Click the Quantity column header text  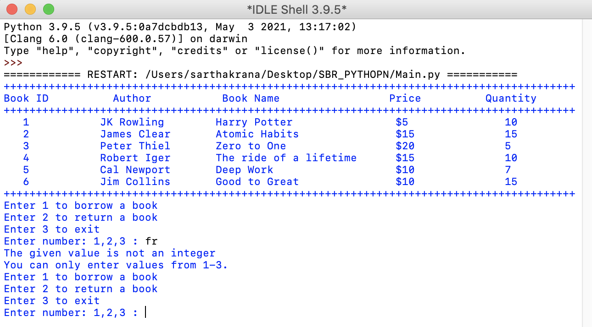pyautogui.click(x=511, y=98)
